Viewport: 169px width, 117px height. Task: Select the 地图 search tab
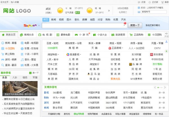pyautogui.click(x=92, y=20)
